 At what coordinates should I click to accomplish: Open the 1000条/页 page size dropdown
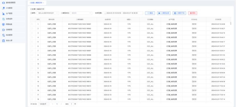pyautogui.click(x=44, y=104)
